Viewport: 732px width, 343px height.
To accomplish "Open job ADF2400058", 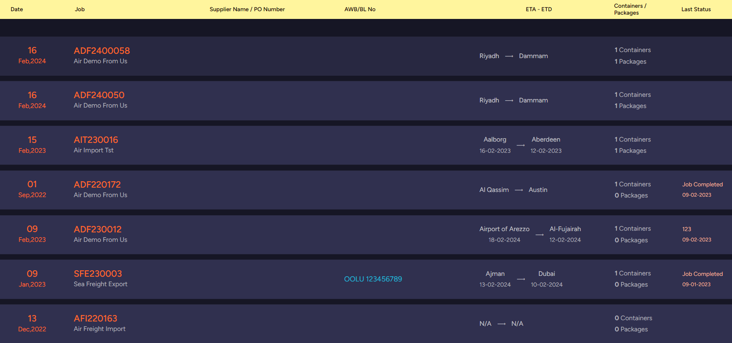I will point(101,51).
